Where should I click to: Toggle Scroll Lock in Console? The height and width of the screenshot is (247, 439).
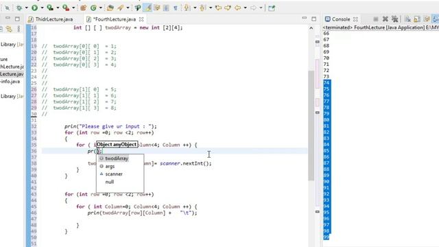pos(417,19)
